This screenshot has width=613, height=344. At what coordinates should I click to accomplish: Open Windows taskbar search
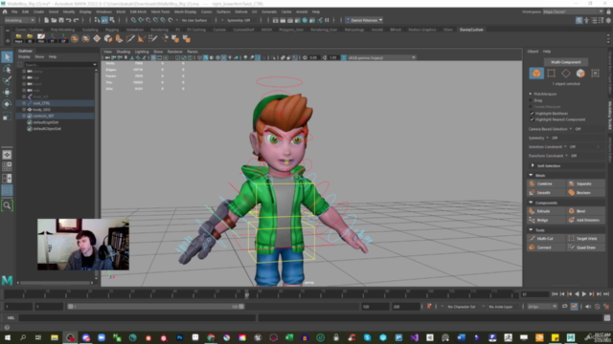pyautogui.click(x=23, y=337)
